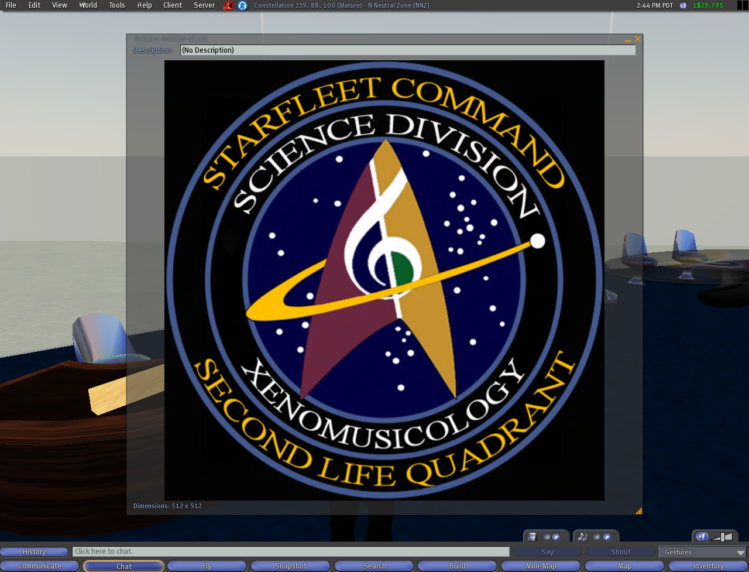Adjust the master volume slider
The image size is (749, 572).
[x=722, y=537]
